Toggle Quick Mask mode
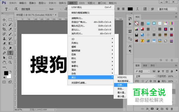179x112 pixels. 4,82
